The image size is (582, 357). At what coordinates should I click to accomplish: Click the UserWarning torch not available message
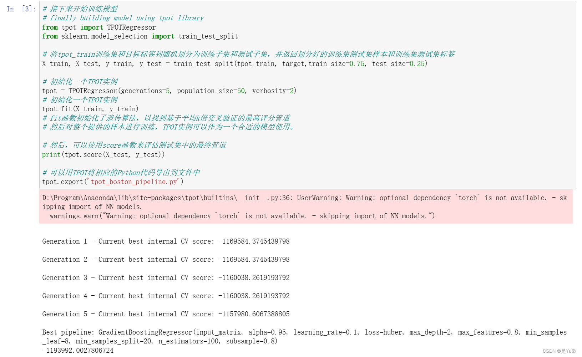[304, 202]
